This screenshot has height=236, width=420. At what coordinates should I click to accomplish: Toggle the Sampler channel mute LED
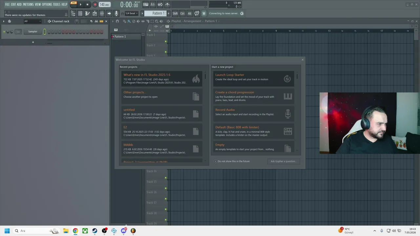click(4, 32)
